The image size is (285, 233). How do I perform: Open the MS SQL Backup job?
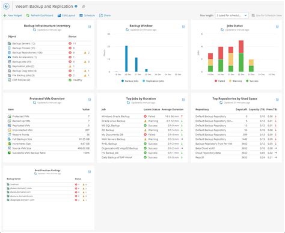pyautogui.click(x=111, y=126)
